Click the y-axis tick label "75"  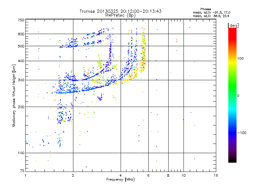click(22, 171)
